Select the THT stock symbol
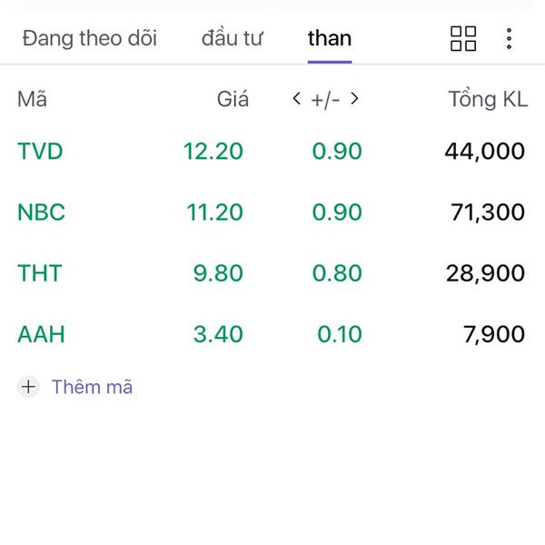The height and width of the screenshot is (545, 545). pyautogui.click(x=40, y=272)
